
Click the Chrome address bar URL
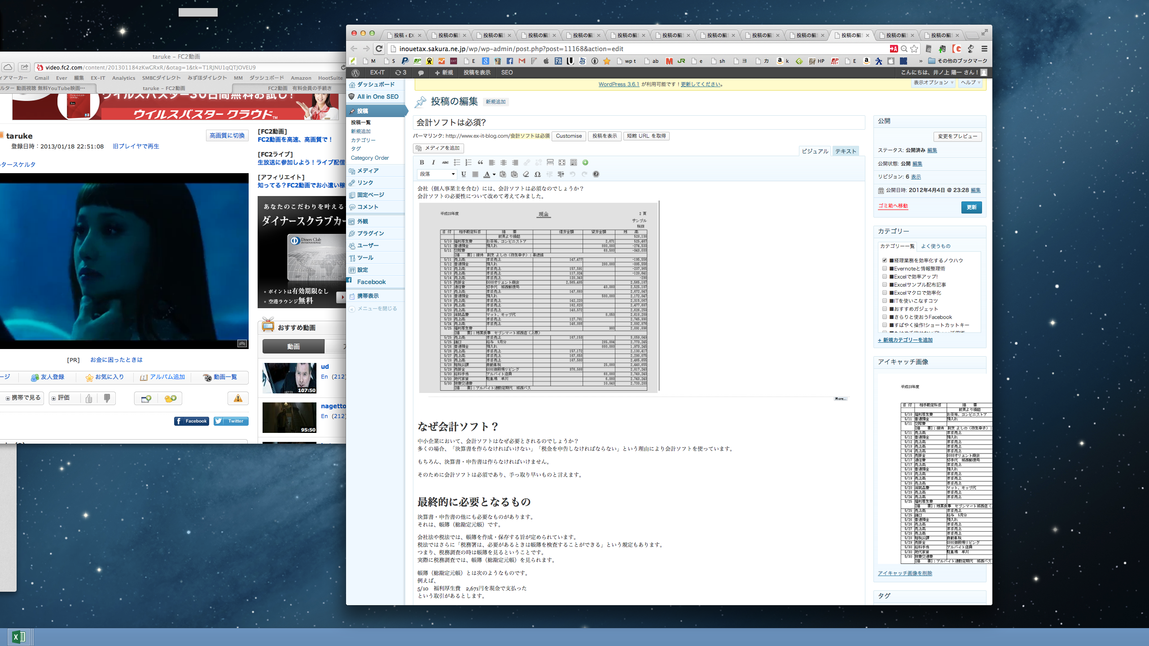click(511, 48)
